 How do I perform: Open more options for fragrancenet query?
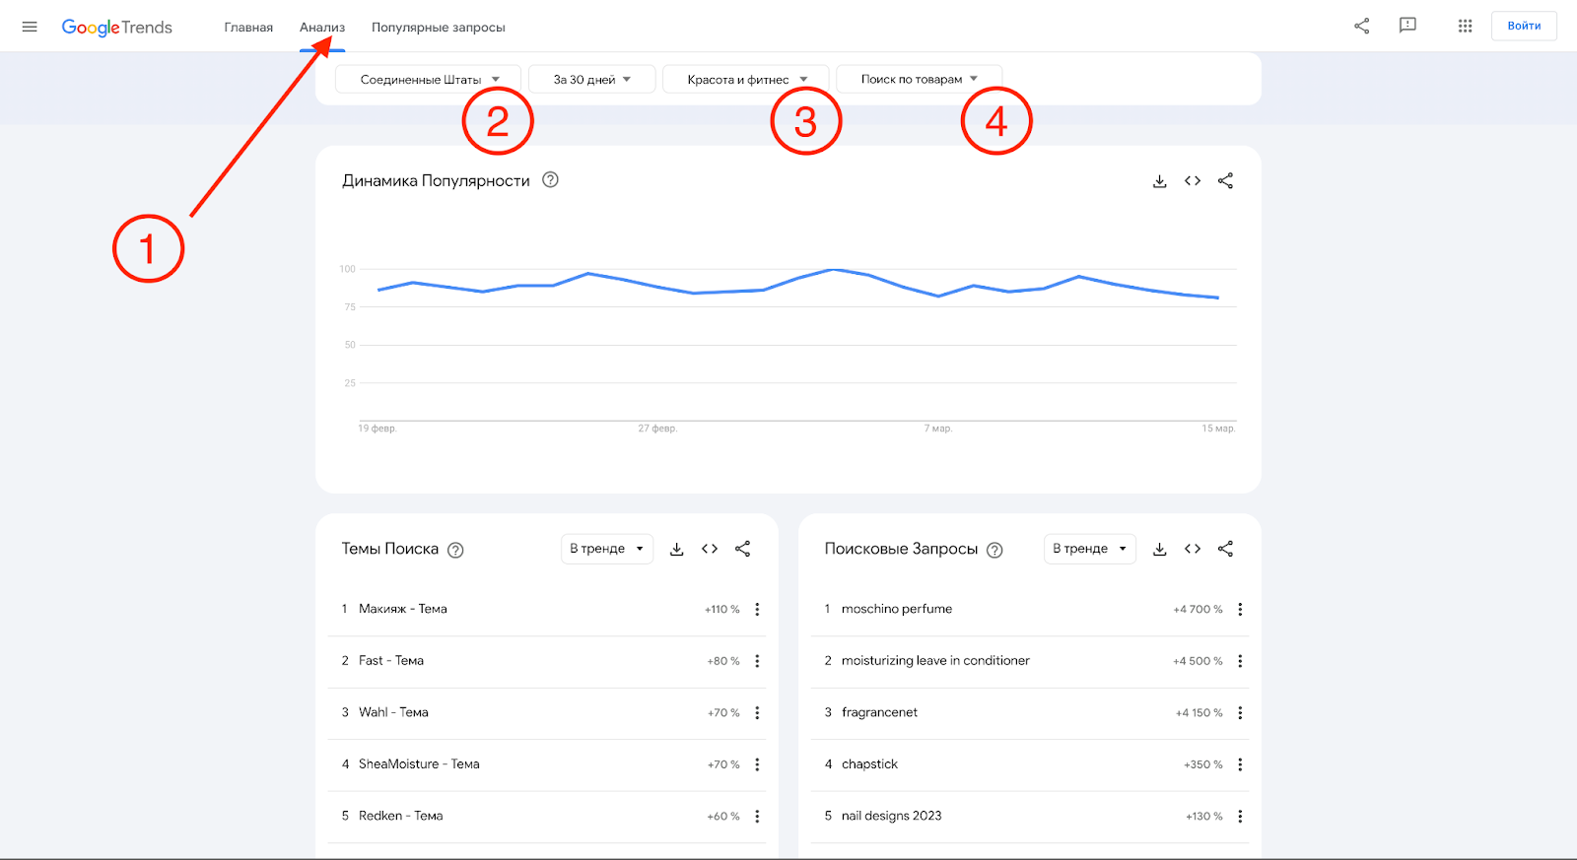1240,713
